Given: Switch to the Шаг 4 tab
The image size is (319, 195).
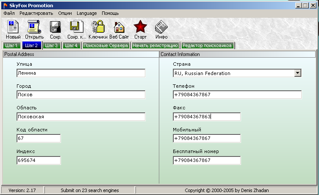Looking at the screenshot, I should coord(72,45).
